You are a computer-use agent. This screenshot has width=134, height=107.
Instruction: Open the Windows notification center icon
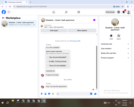(131, 103)
